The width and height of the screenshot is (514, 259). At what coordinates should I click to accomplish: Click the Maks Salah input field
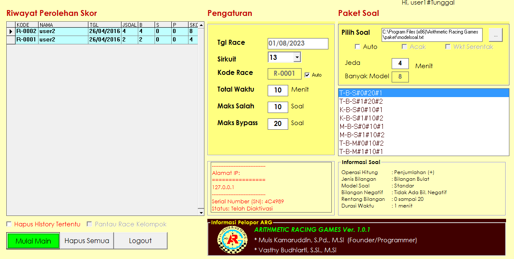[278, 107]
